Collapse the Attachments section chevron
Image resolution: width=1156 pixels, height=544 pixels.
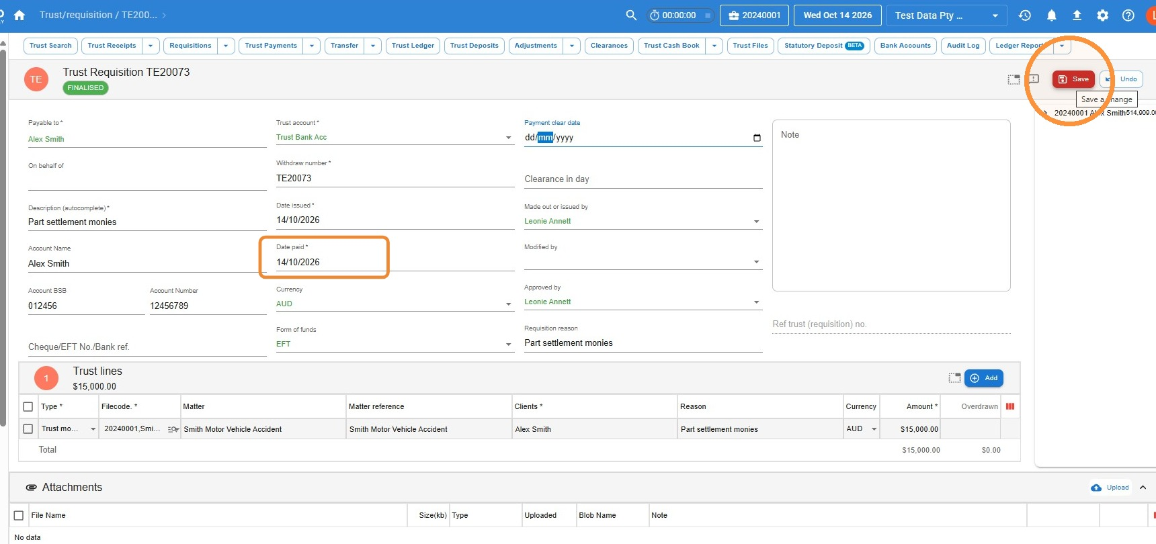1143,488
